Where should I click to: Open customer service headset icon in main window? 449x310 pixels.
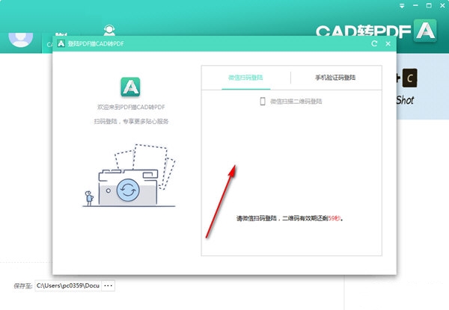pyautogui.click(x=109, y=30)
